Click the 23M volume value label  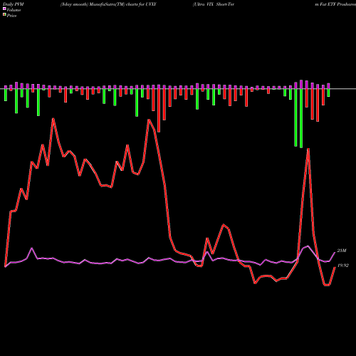pyautogui.click(x=342, y=251)
